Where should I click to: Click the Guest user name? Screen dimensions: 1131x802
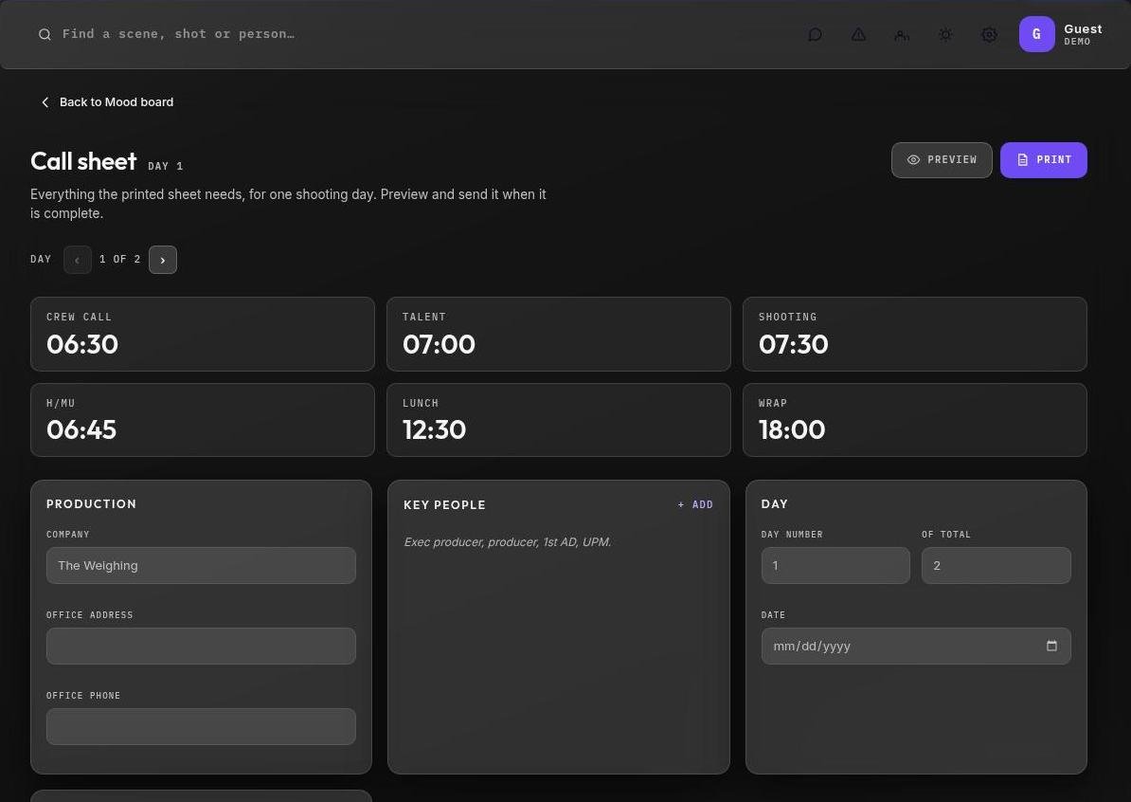pos(1083,28)
